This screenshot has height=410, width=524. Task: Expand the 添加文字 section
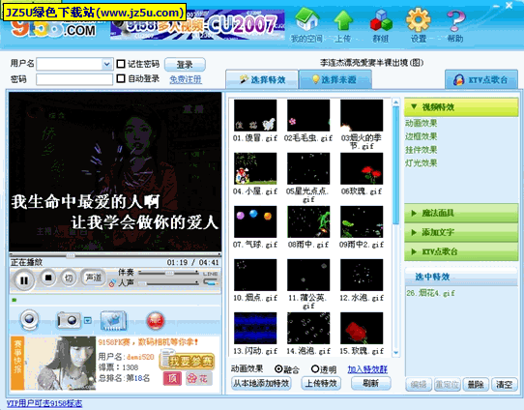(461, 232)
